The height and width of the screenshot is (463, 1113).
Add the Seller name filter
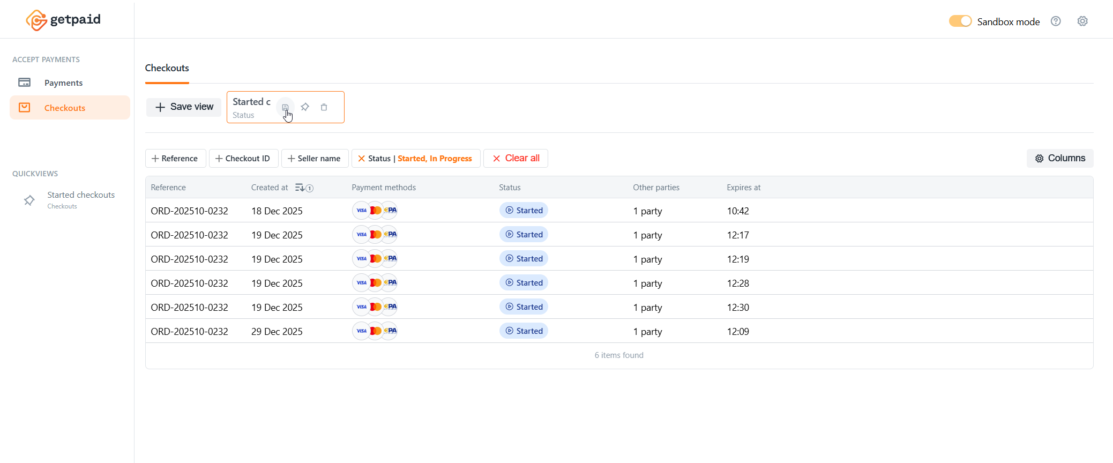point(315,158)
